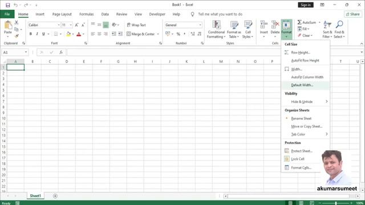Image resolution: width=365 pixels, height=205 pixels.
Task: Toggle Align Left alignment
Action: [93, 34]
